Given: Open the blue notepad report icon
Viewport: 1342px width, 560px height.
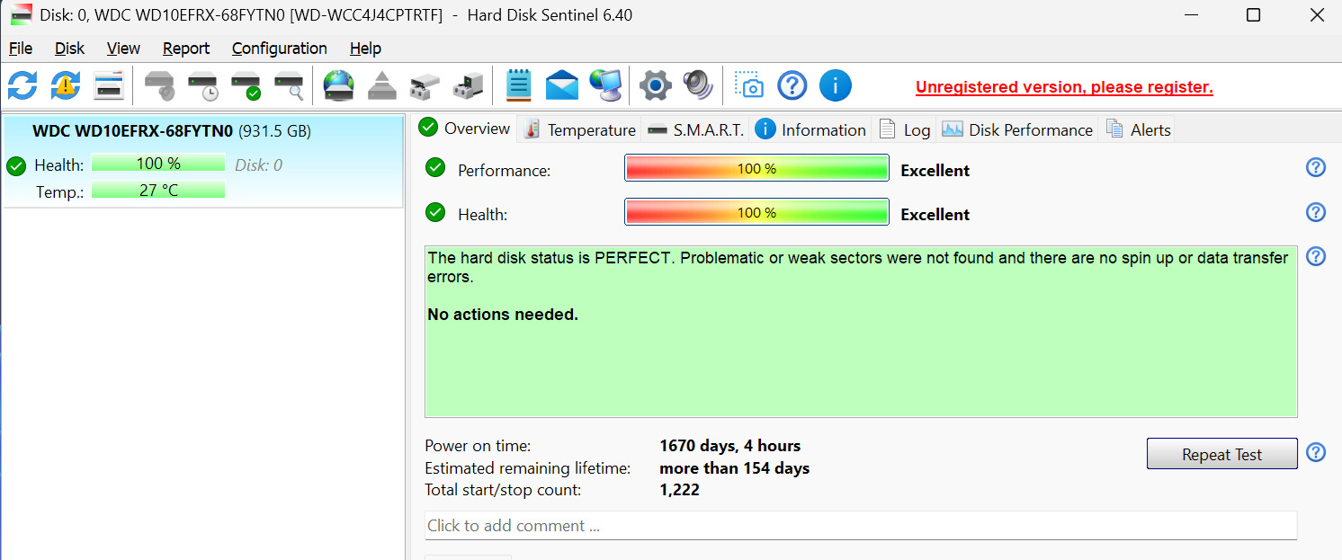Looking at the screenshot, I should click(x=519, y=86).
